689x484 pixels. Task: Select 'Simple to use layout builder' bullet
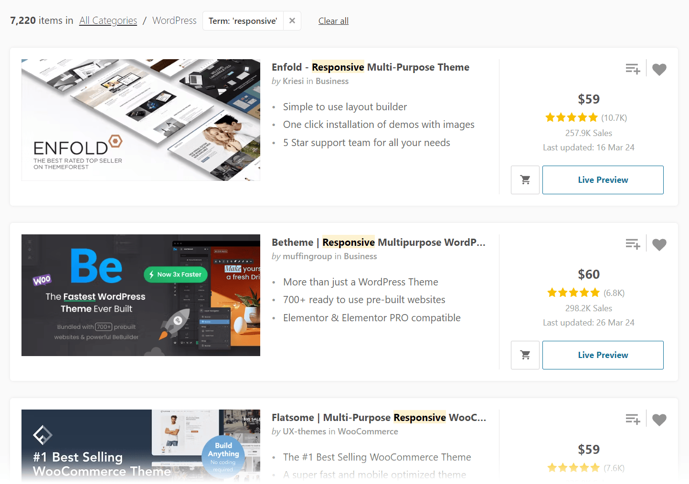point(345,107)
